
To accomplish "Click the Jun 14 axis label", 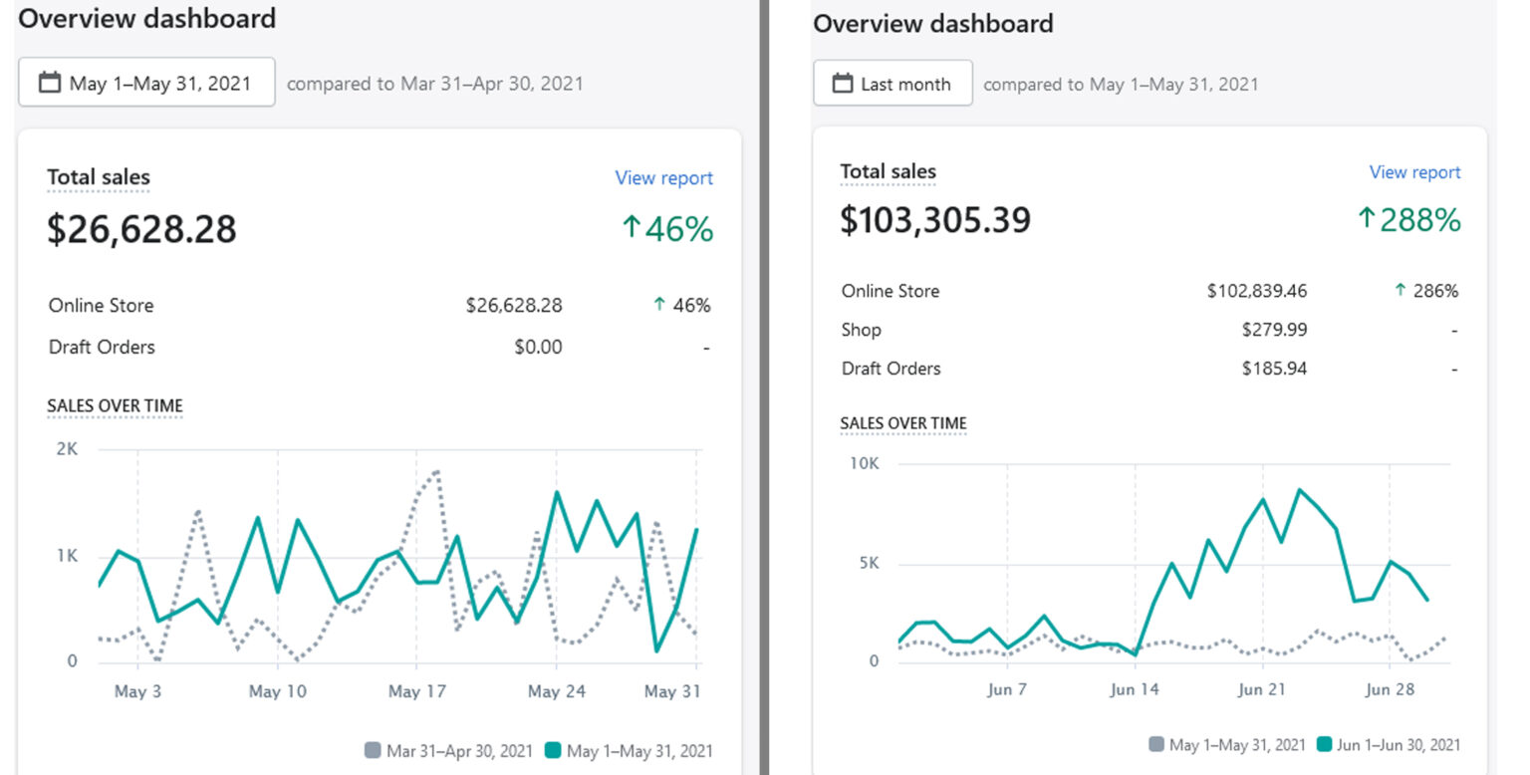I will point(1135,689).
